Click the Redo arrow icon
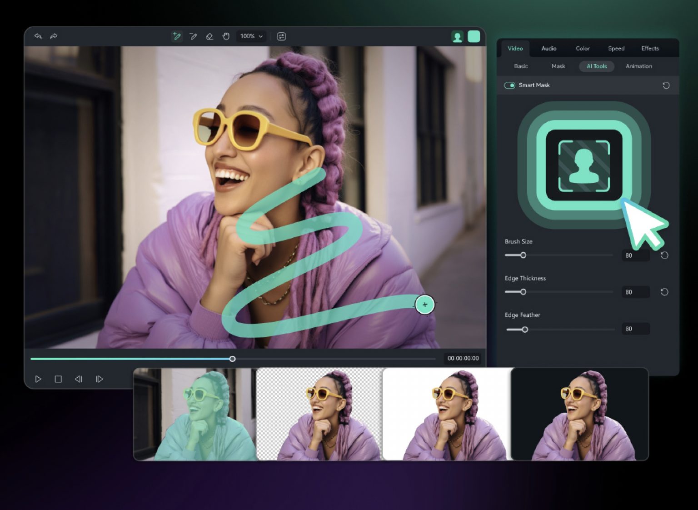Screen dimensions: 698x510 pos(54,36)
